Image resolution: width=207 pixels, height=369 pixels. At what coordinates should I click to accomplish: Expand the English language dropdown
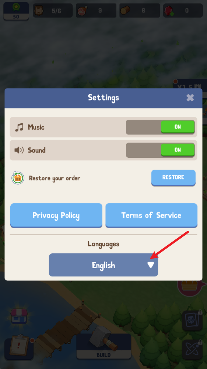click(103, 265)
